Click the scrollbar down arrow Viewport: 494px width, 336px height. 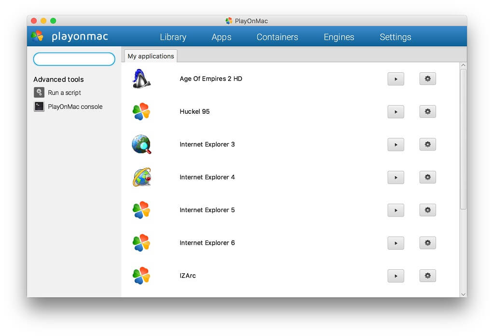pyautogui.click(x=463, y=295)
